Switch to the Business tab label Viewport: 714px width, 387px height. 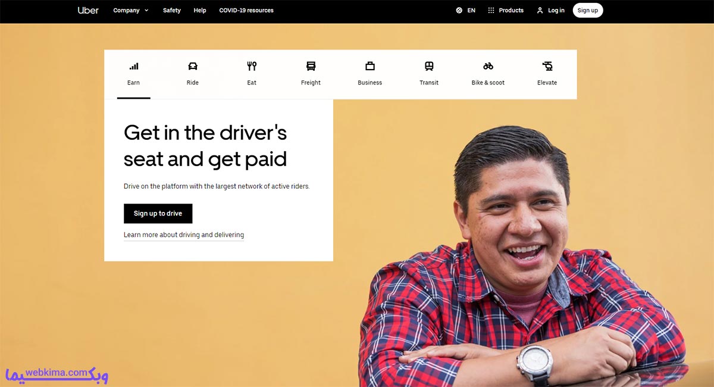coord(370,83)
